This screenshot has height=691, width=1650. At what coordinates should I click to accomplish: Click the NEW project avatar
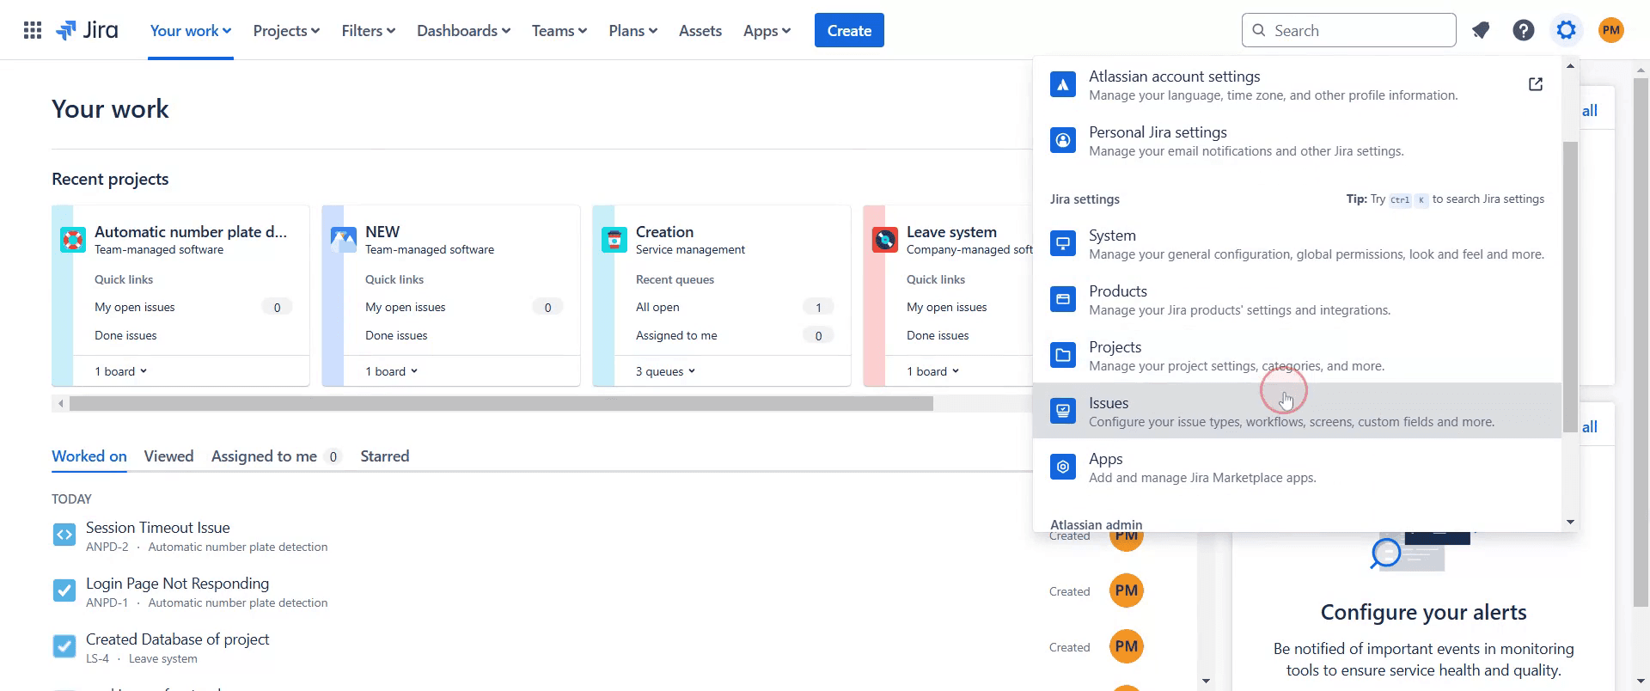pyautogui.click(x=344, y=240)
